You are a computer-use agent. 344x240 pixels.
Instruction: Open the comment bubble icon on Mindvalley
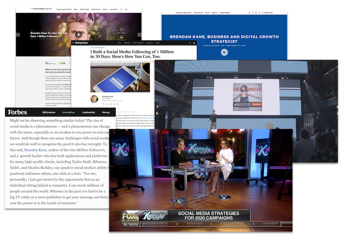[x=121, y=30]
